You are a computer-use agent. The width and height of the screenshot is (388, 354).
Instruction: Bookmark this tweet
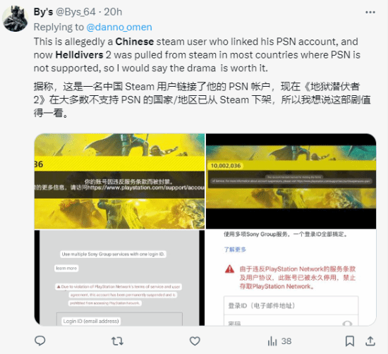coord(349,341)
